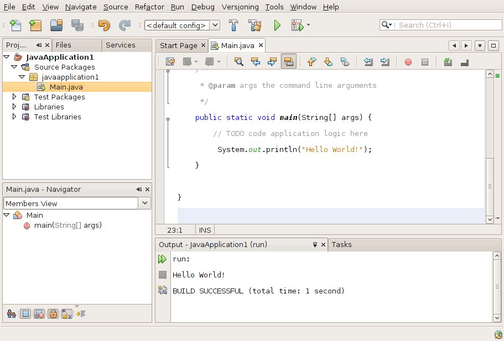Click the Build Main Project hammer icon
Screen dimensions: 504x341
pyautogui.click(x=234, y=25)
